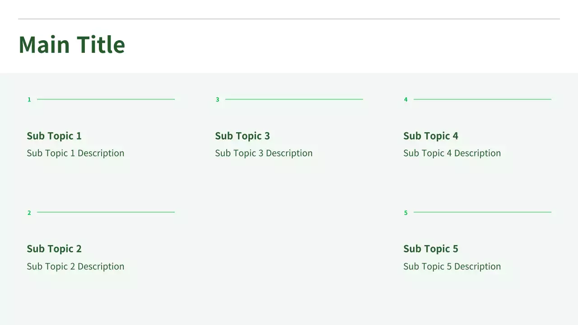The width and height of the screenshot is (578, 325).
Task: Select the green line beside number 3
Action: (x=294, y=99)
